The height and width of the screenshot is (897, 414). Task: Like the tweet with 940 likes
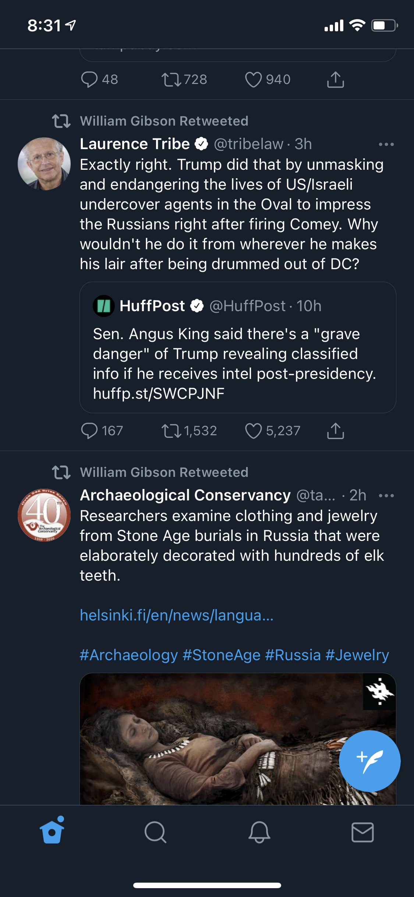click(254, 80)
